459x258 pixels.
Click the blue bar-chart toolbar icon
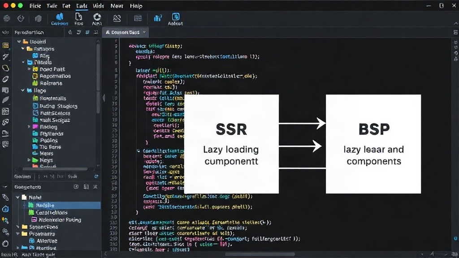(x=157, y=18)
